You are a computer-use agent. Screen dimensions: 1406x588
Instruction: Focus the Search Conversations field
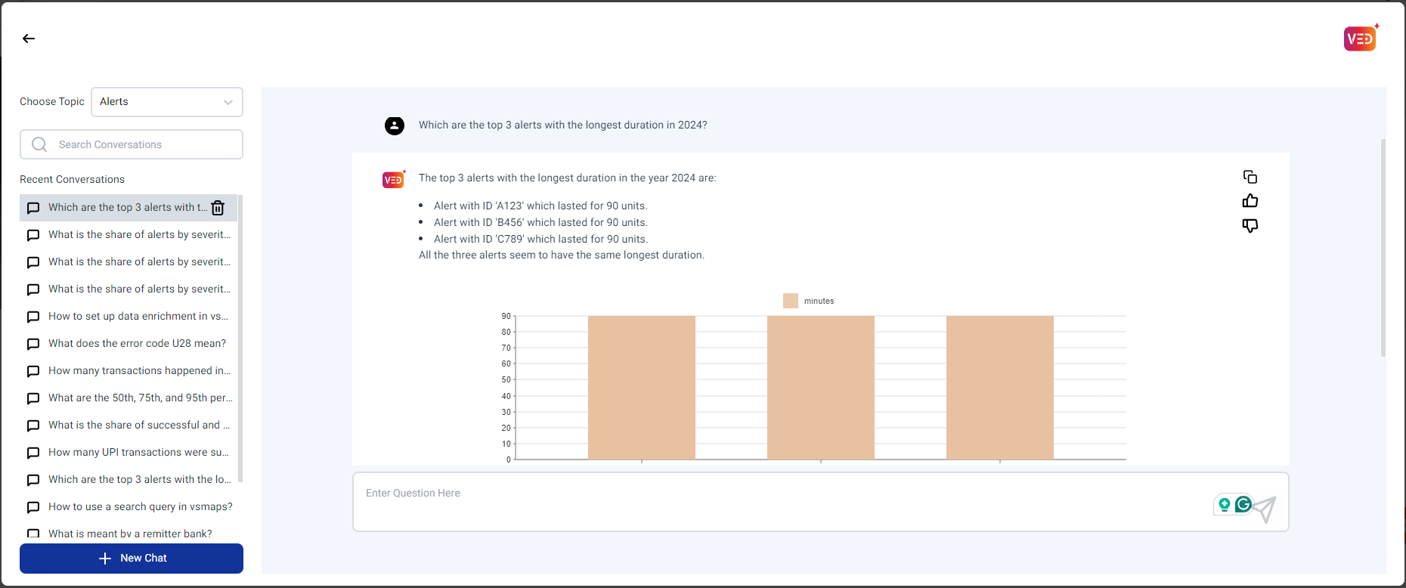pyautogui.click(x=144, y=144)
